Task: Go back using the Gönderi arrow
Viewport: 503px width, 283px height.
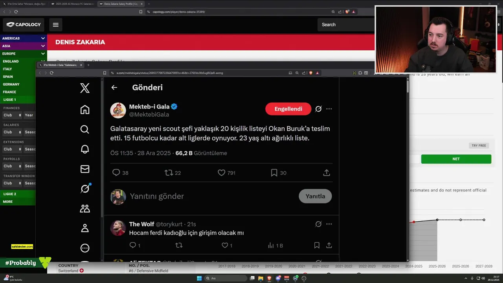Action: [x=114, y=88]
